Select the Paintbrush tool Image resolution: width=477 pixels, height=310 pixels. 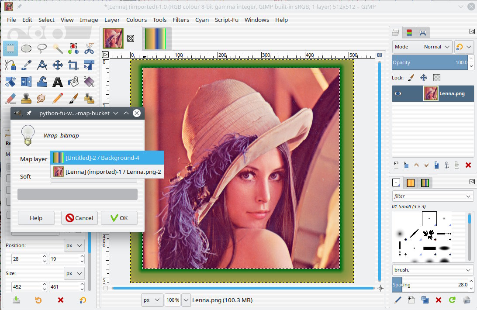click(x=73, y=98)
